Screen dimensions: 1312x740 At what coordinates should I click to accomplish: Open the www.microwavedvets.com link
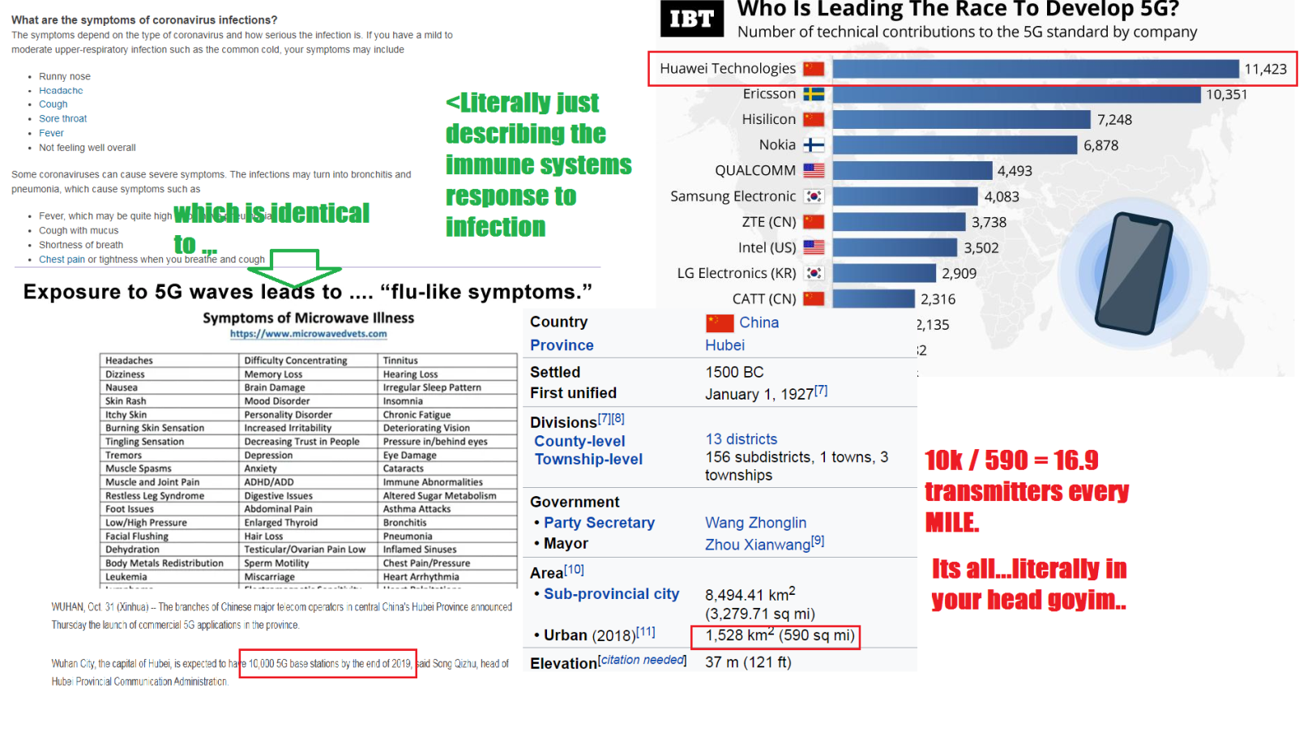308,334
